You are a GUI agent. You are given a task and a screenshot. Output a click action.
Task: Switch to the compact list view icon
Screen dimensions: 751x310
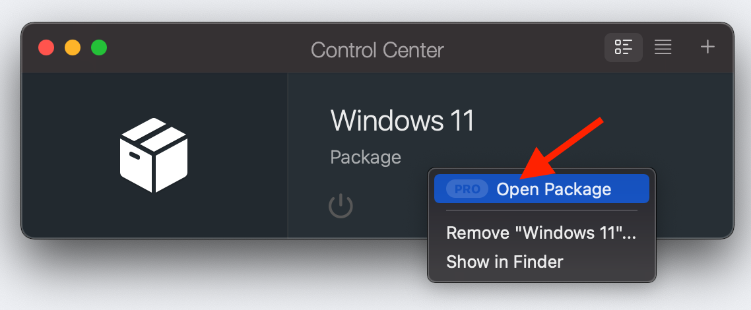pos(663,47)
